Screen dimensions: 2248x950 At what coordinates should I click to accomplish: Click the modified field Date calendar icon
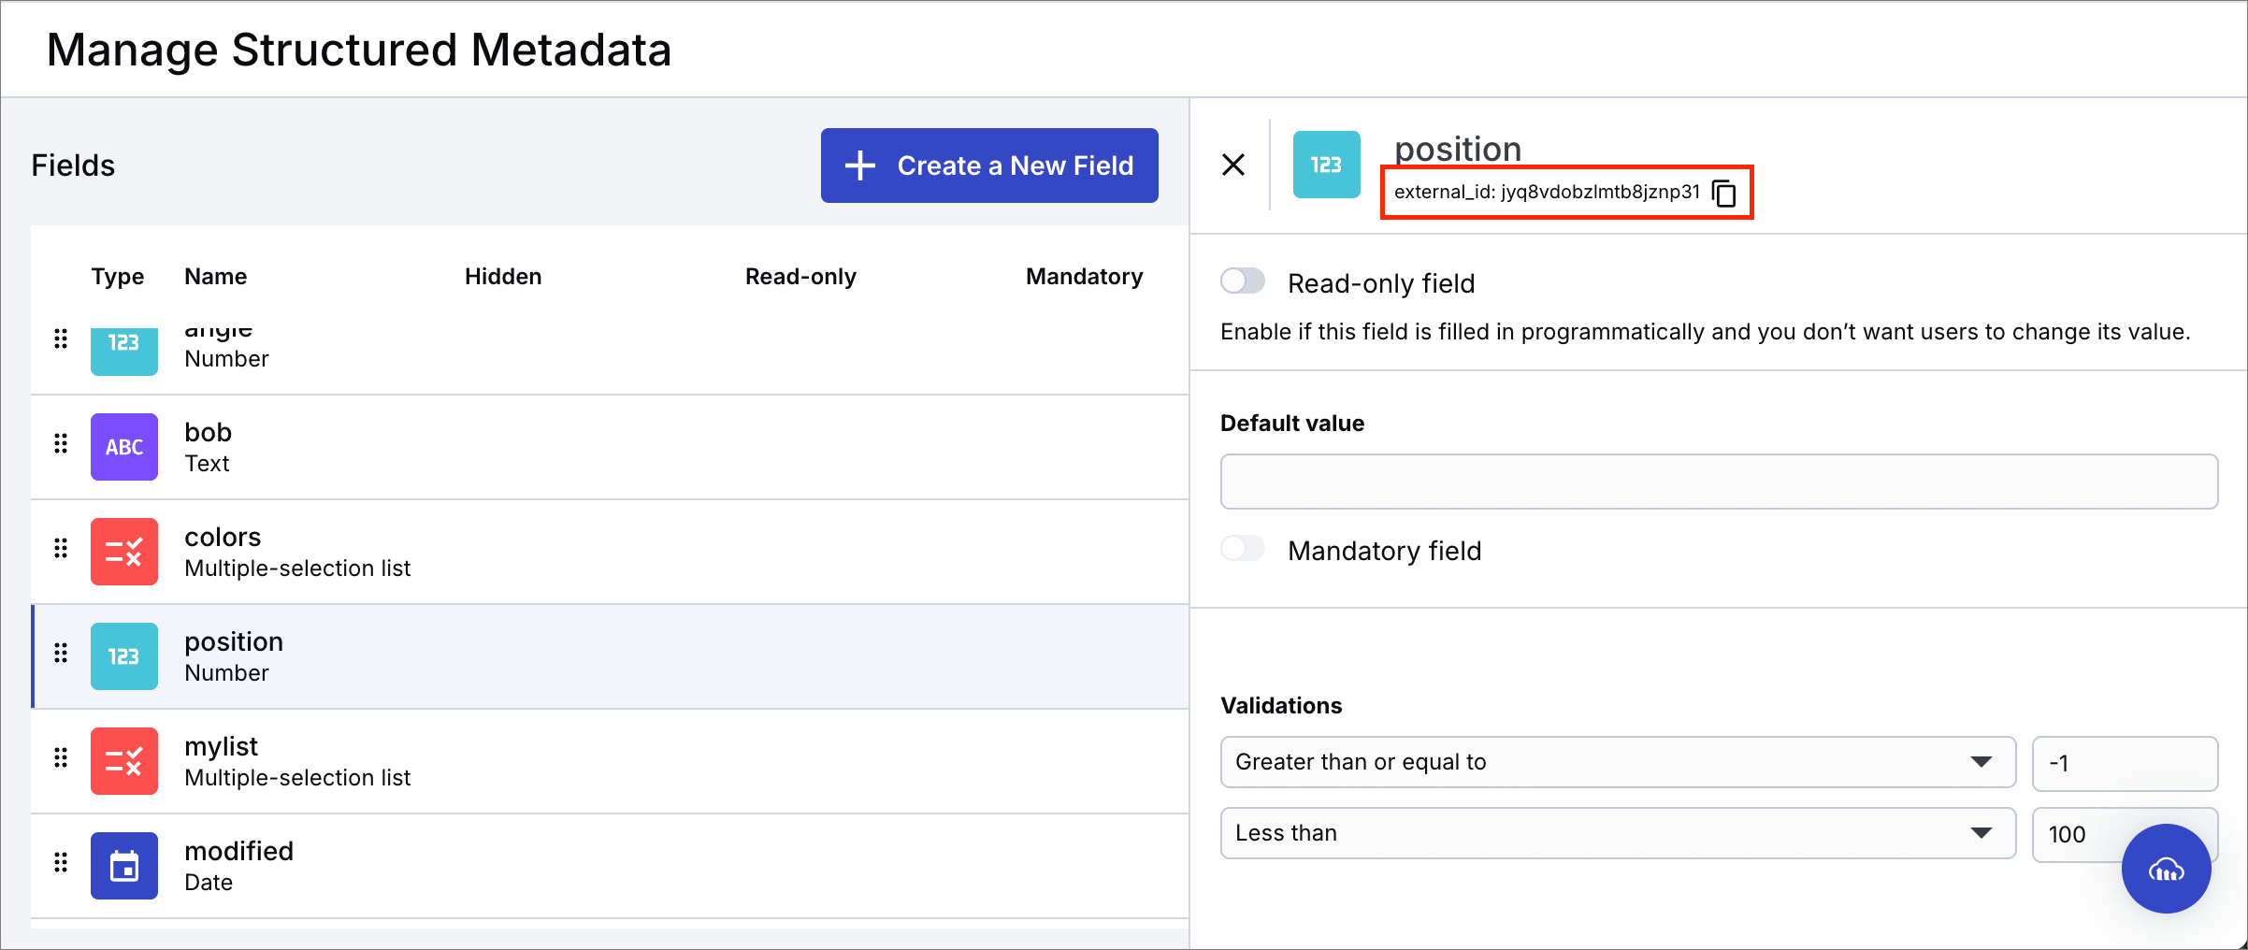(123, 866)
